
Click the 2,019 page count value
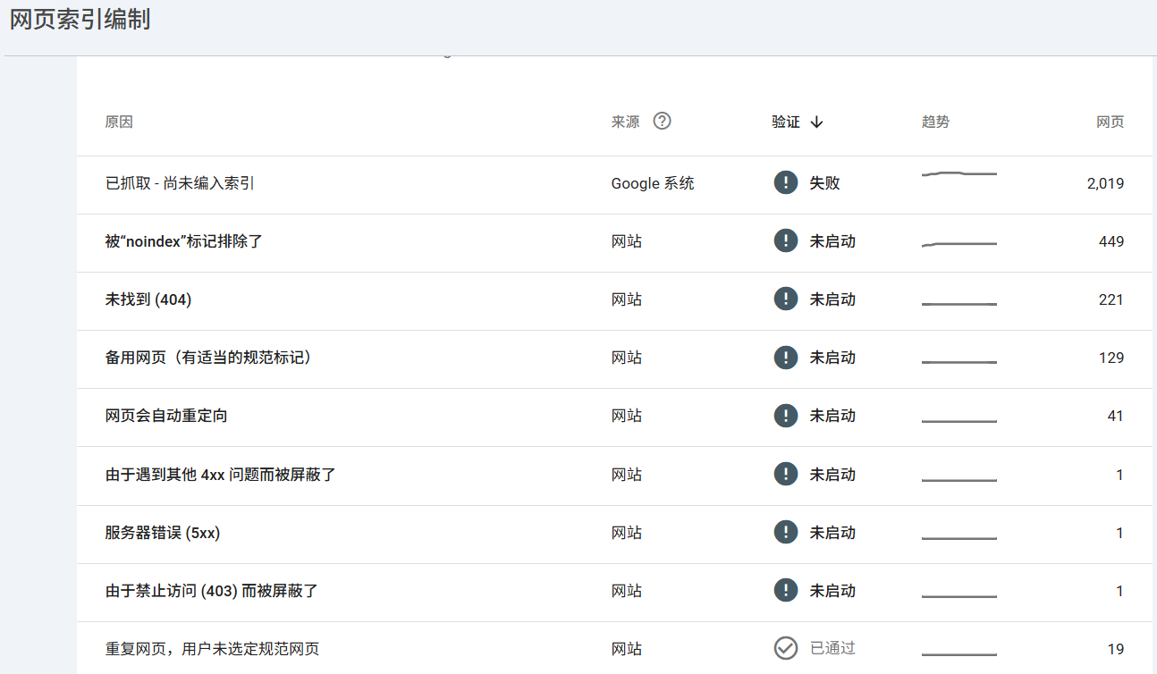(x=1107, y=183)
